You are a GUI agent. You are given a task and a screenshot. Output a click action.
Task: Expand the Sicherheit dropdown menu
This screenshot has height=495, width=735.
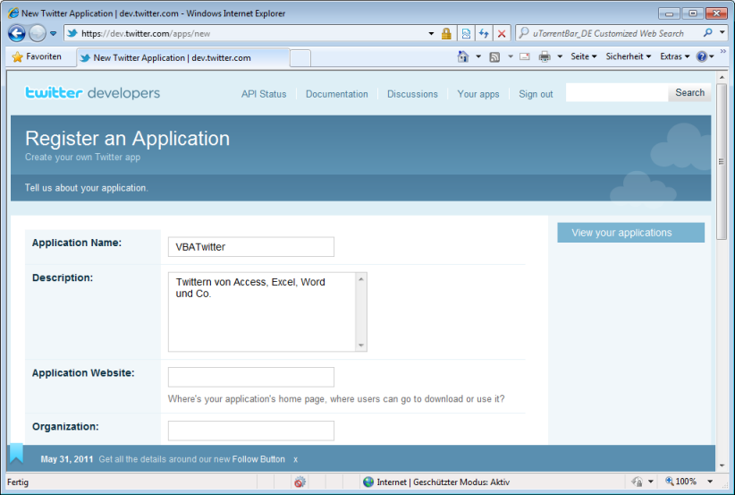pyautogui.click(x=629, y=57)
